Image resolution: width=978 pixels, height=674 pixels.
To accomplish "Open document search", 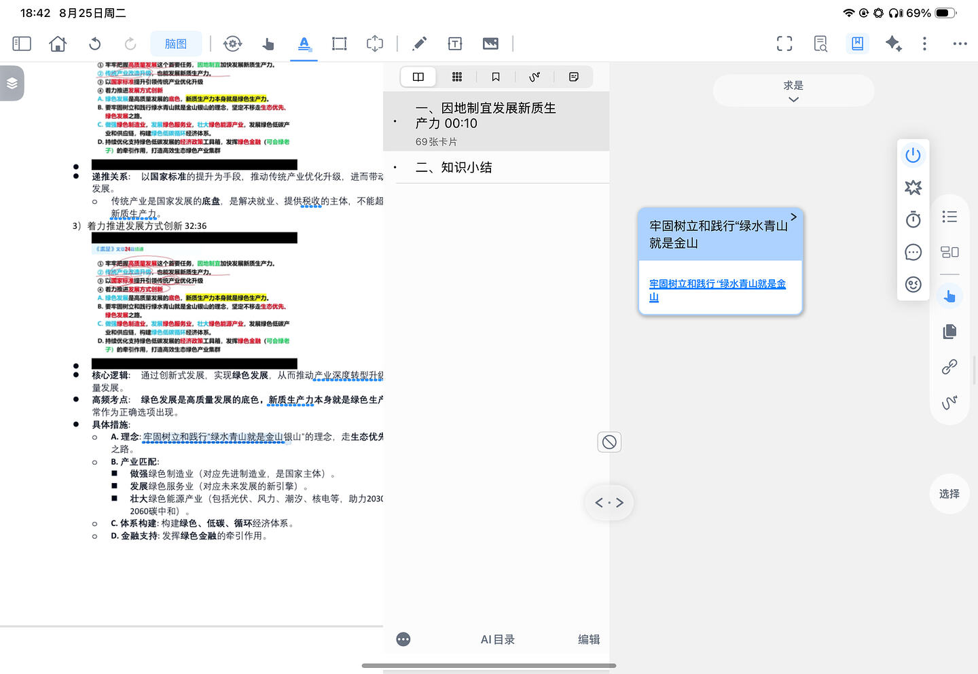I will click(x=820, y=43).
